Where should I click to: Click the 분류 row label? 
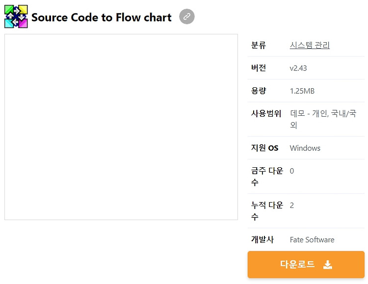(x=259, y=45)
